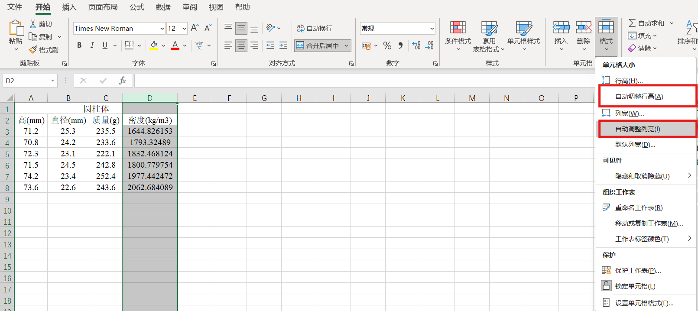This screenshot has width=698, height=311.
Task: Apply percent style
Action: [387, 45]
